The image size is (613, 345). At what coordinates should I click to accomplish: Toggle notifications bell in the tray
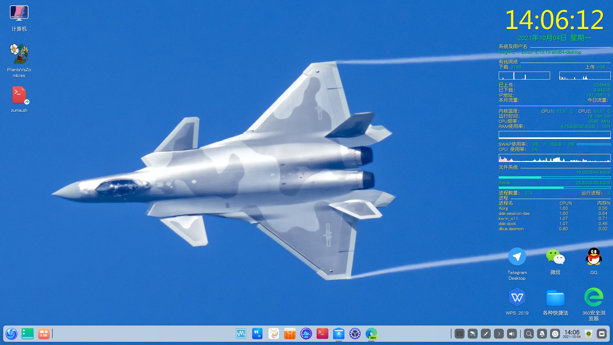pos(542,334)
